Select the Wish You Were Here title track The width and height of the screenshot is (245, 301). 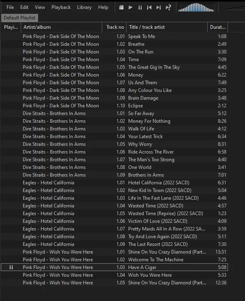coord(114,275)
